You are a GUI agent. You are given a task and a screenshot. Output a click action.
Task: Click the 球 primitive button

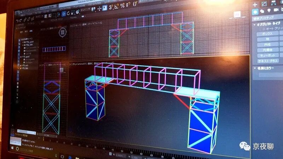(268, 39)
